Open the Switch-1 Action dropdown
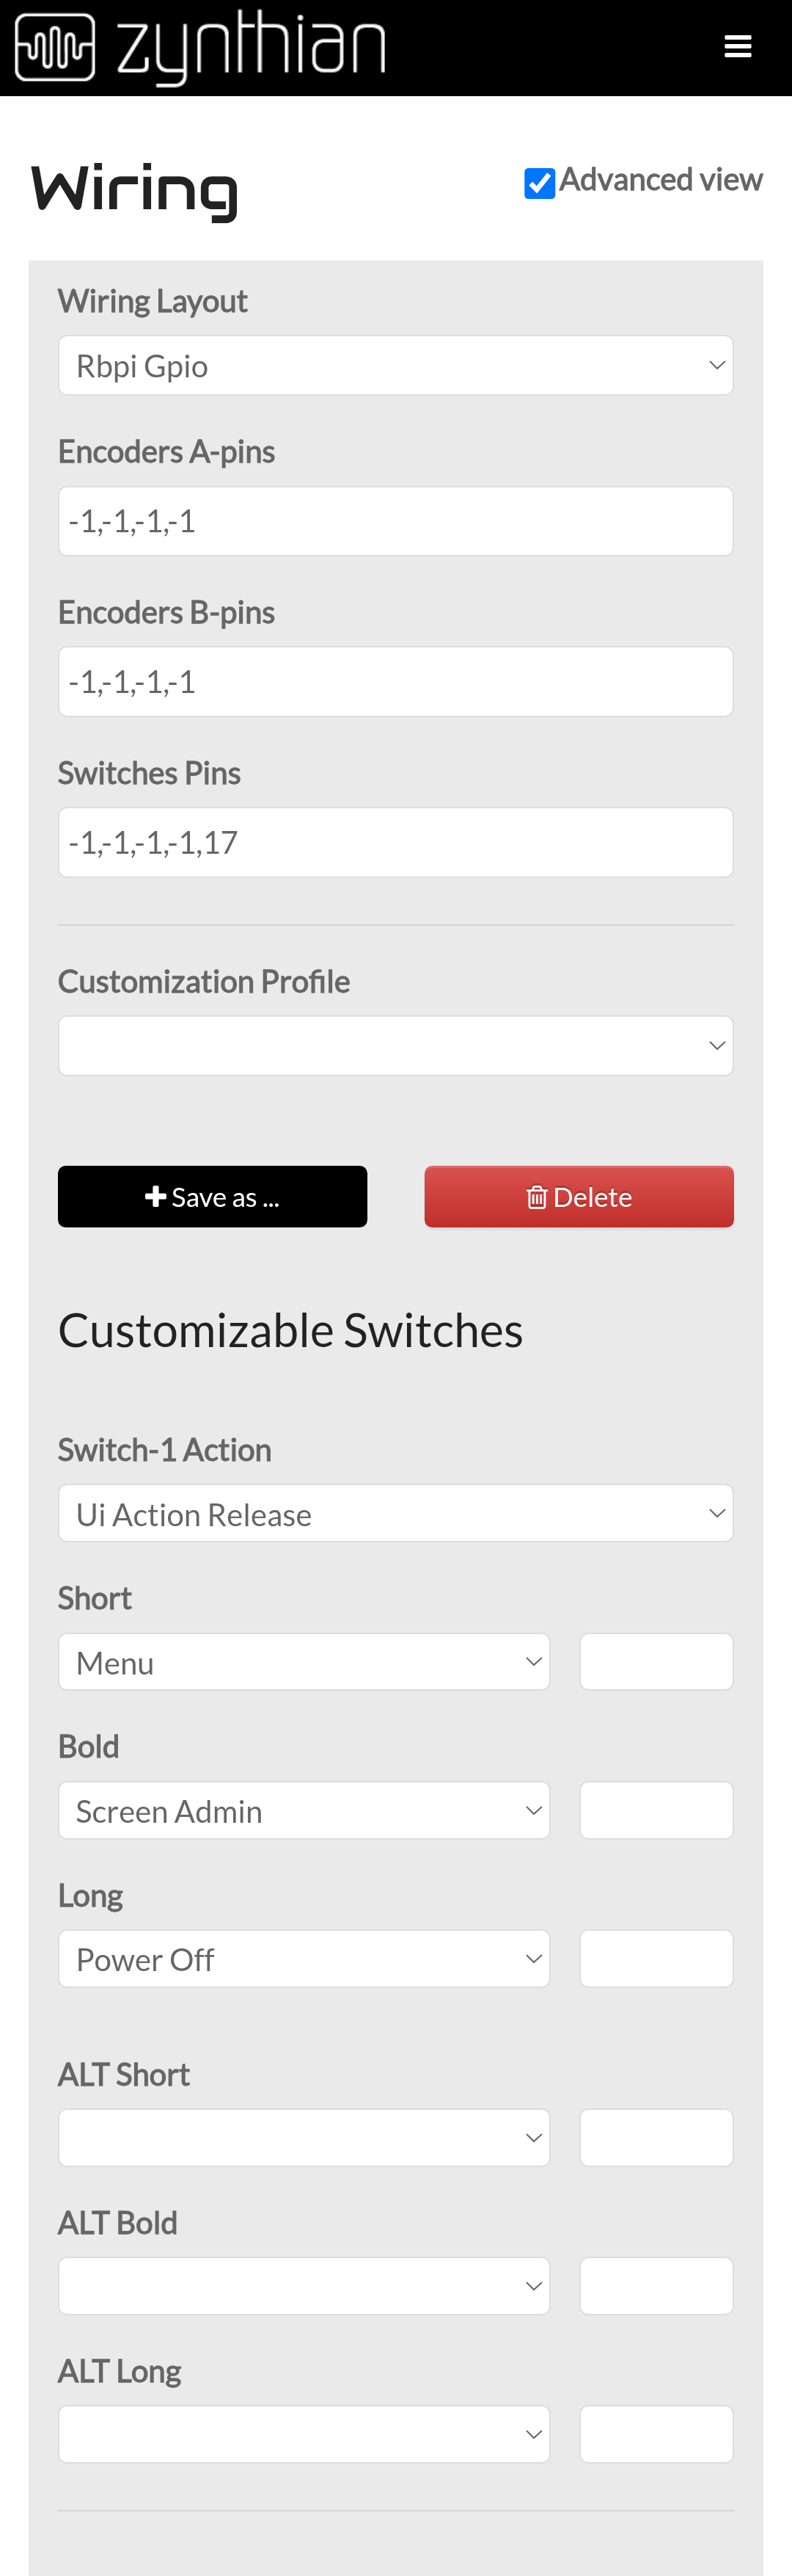This screenshot has width=792, height=2576. 395,1514
